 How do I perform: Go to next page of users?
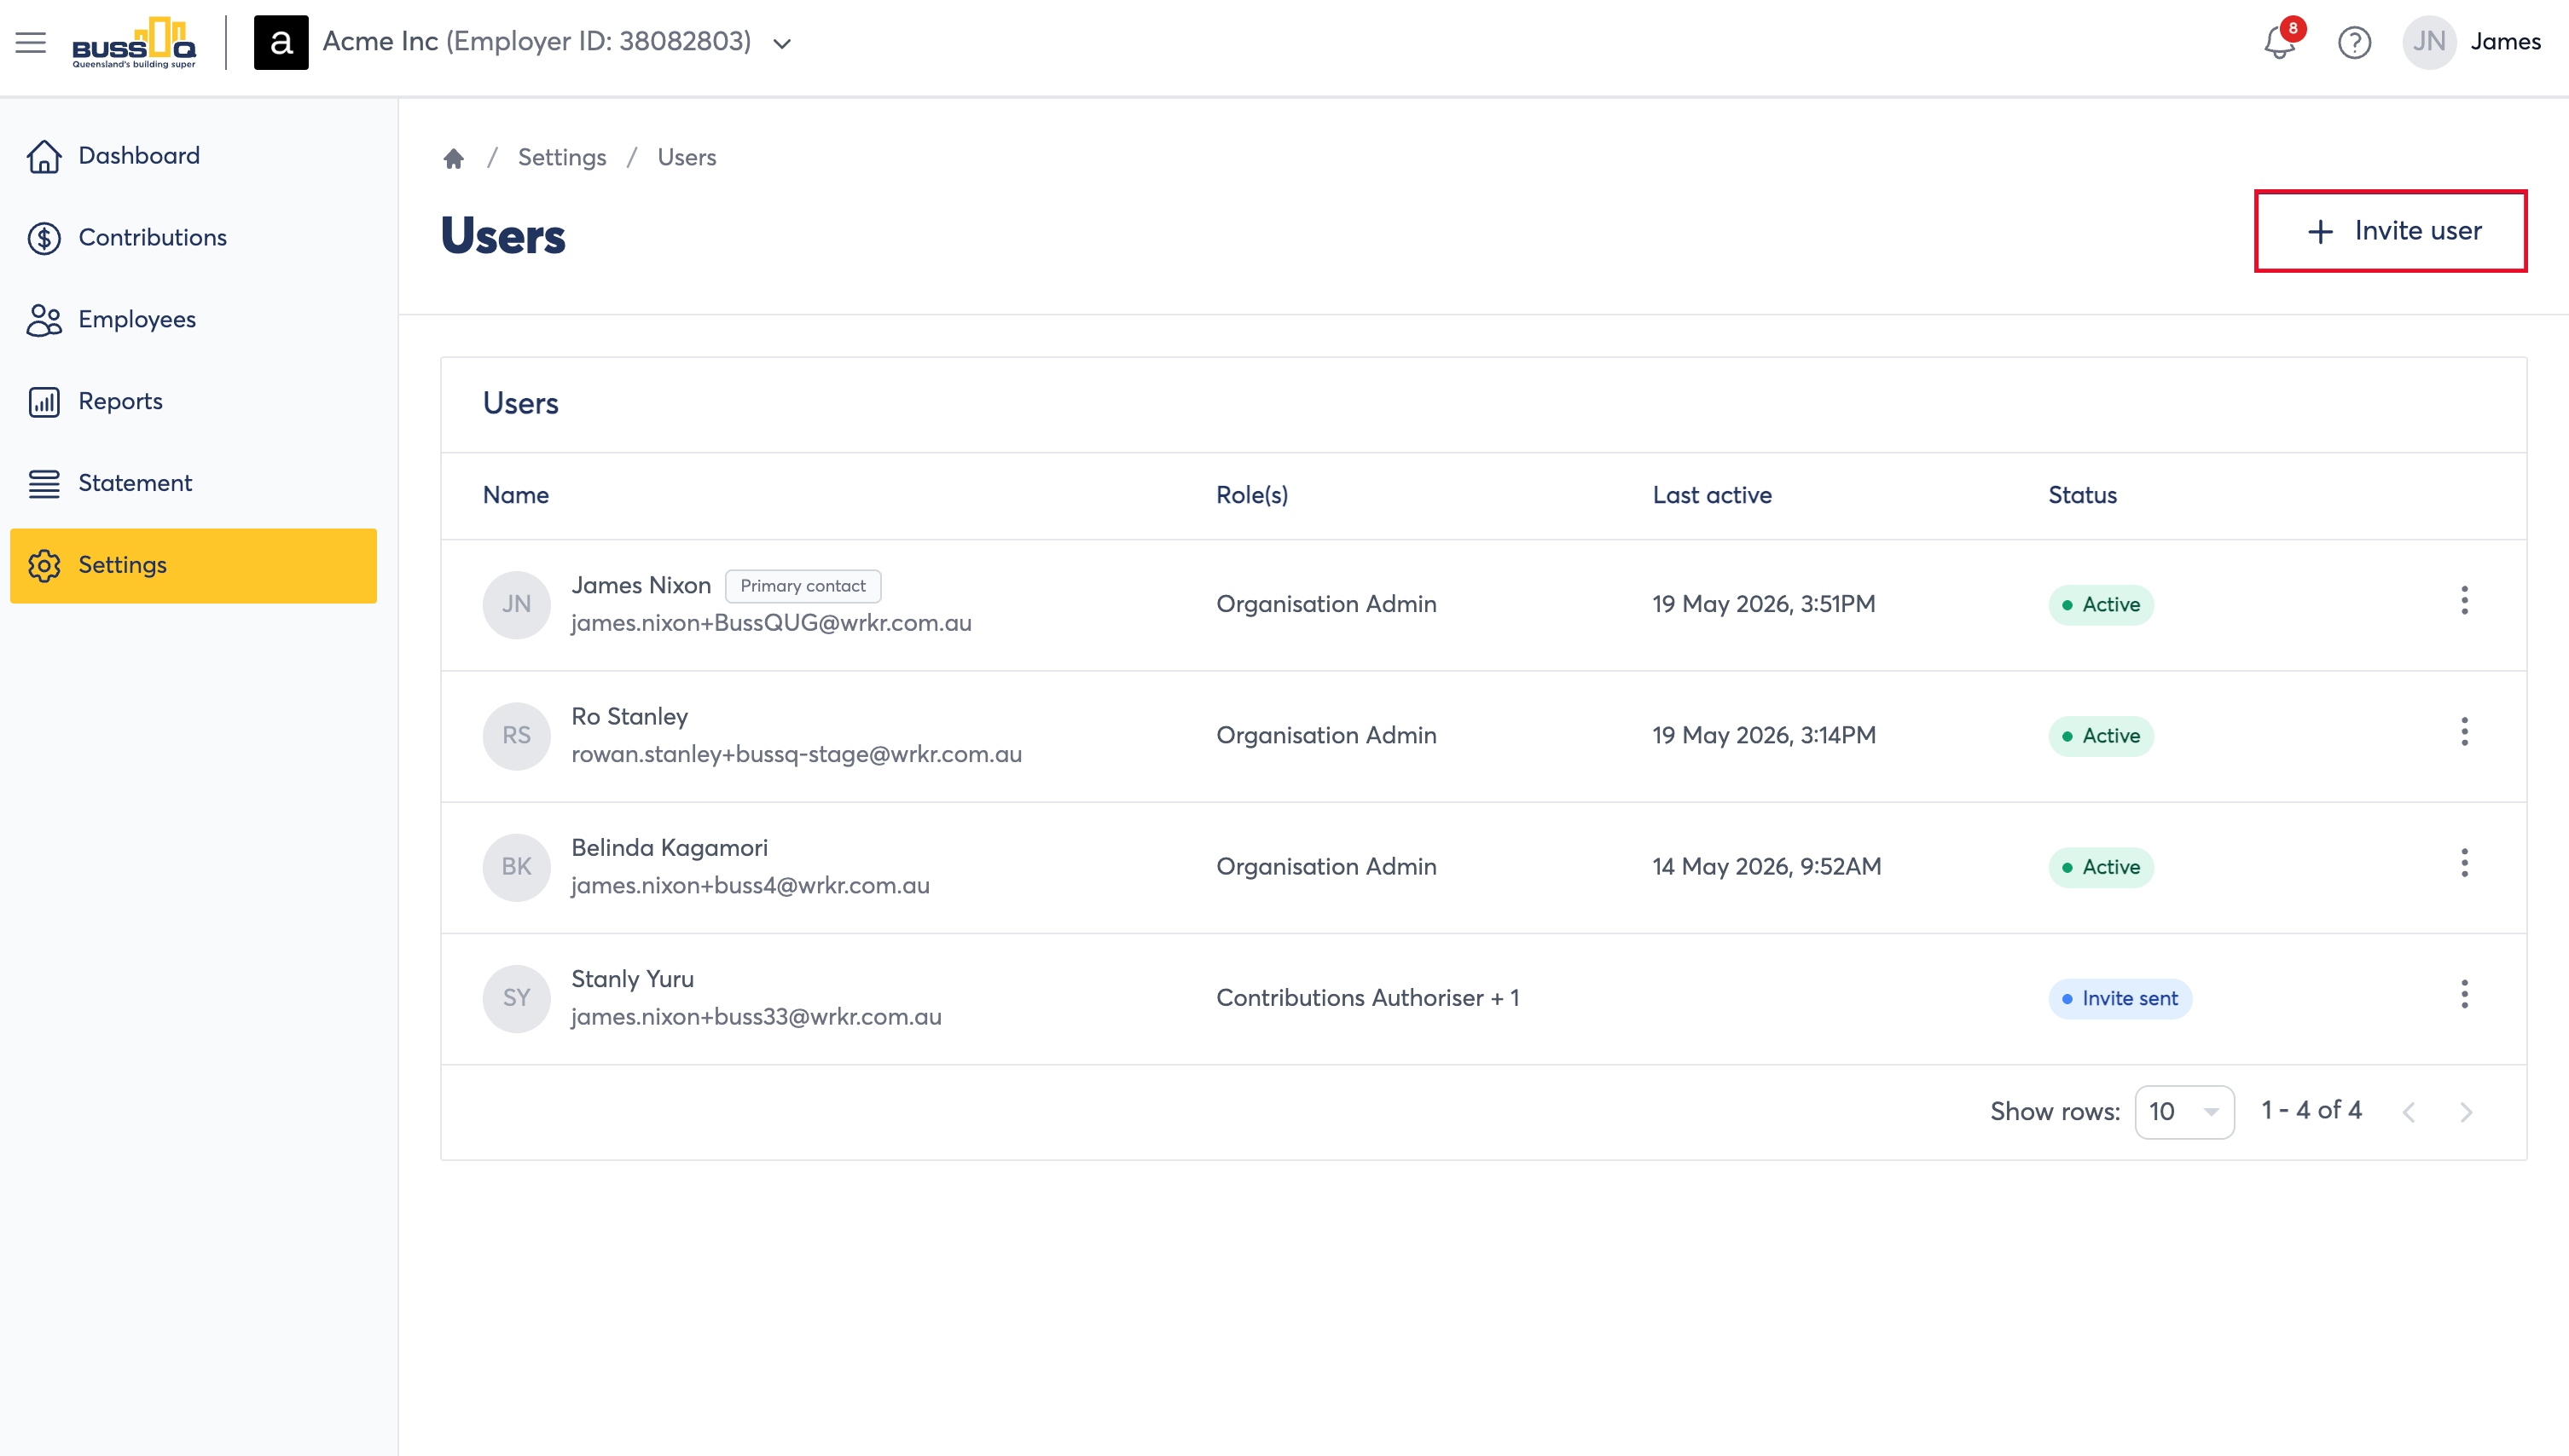point(2466,1112)
